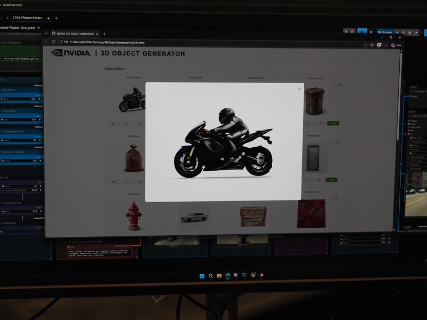Reload the 3D Object Generator page

click(54, 42)
